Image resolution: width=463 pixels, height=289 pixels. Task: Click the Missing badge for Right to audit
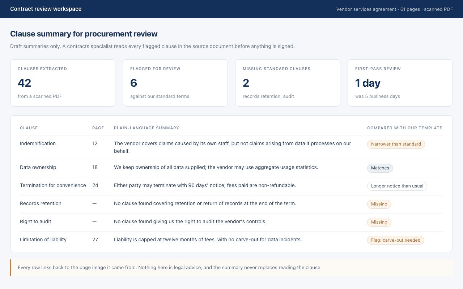(379, 222)
